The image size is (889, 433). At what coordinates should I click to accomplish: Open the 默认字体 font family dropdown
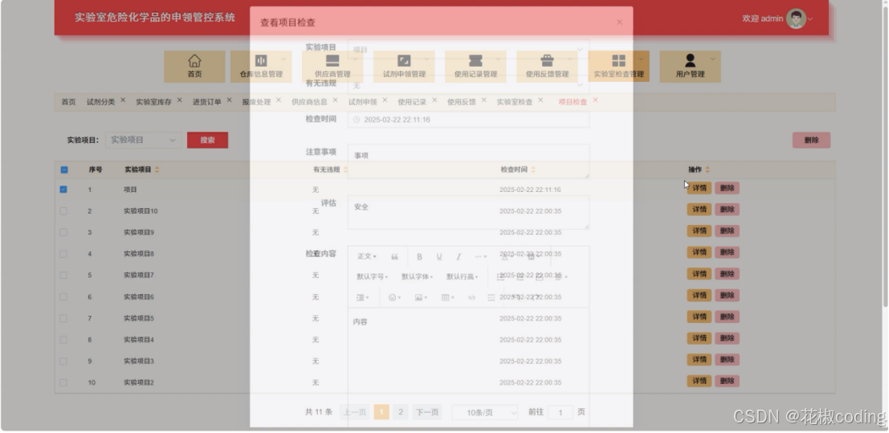coord(417,277)
